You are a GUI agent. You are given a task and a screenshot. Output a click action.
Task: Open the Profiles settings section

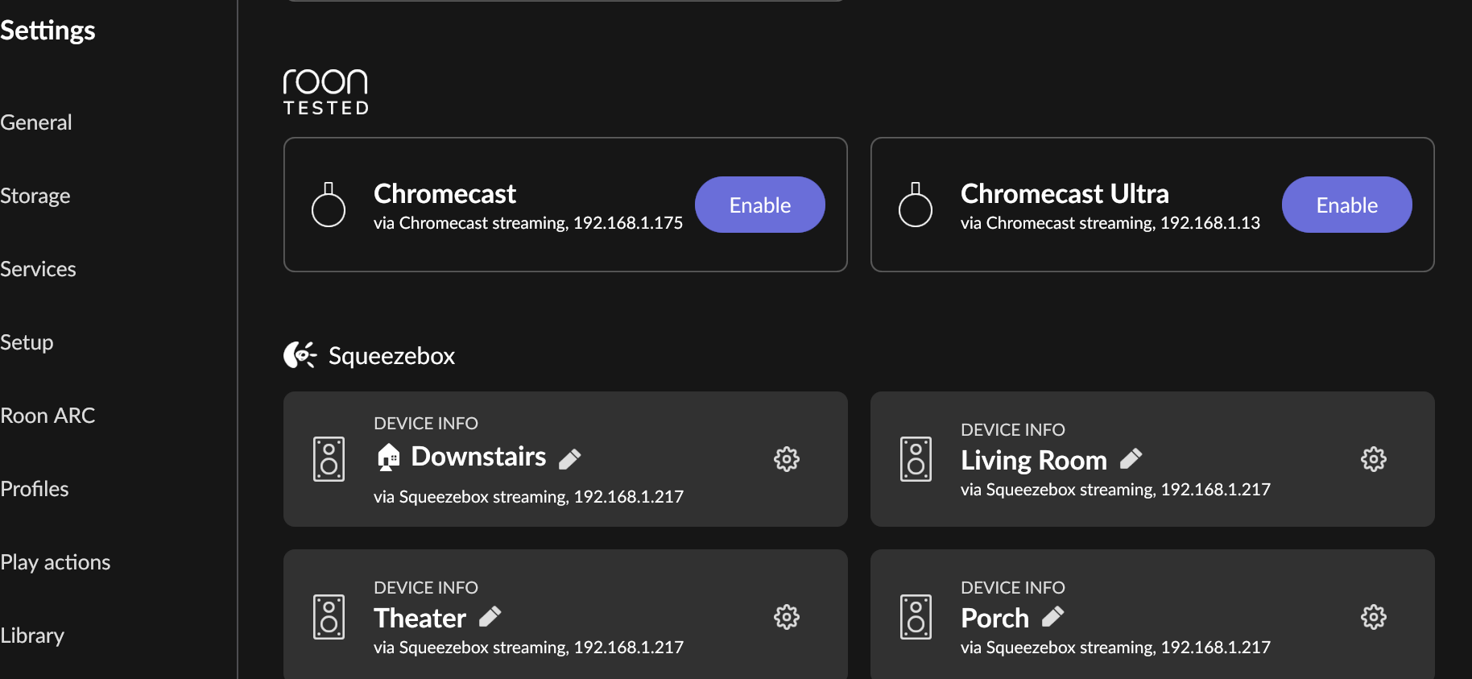(35, 489)
